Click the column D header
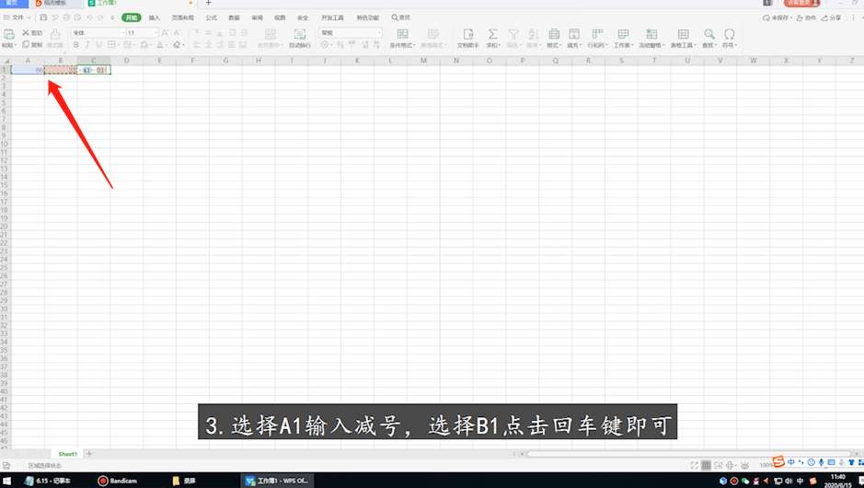 (127, 61)
